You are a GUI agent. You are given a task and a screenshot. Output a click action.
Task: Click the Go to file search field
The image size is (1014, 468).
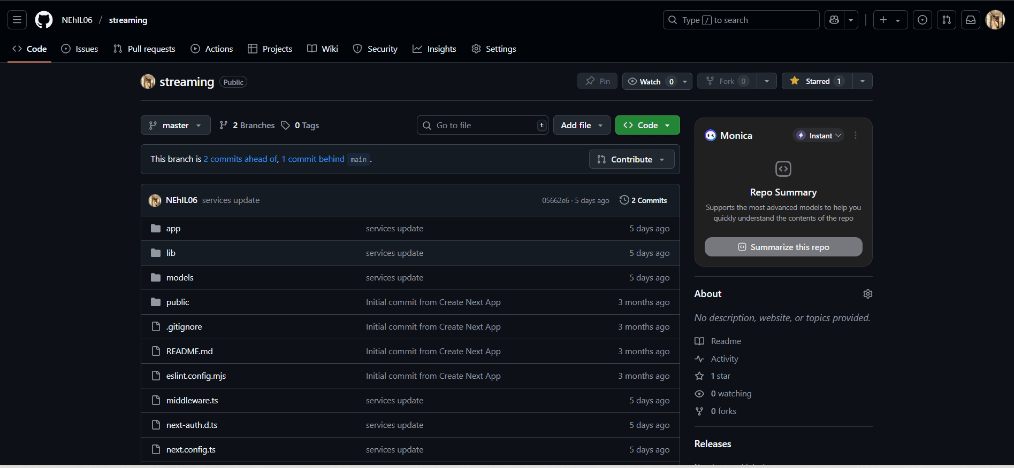pos(483,125)
